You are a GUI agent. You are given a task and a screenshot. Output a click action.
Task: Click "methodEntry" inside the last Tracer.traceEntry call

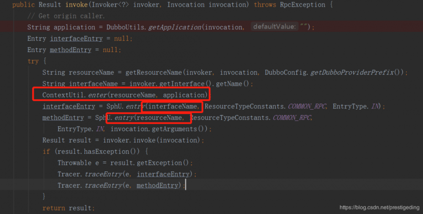click(157, 186)
